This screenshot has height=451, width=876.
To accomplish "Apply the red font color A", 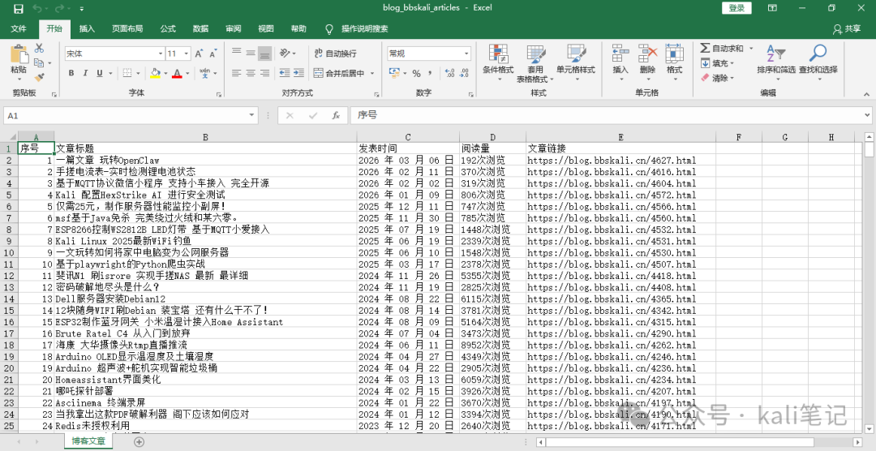I will (177, 73).
